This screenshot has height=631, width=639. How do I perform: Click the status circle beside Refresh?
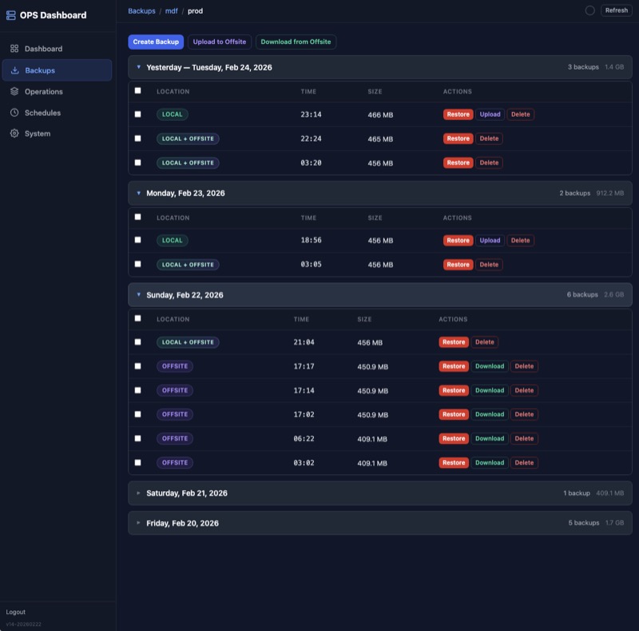pos(589,11)
